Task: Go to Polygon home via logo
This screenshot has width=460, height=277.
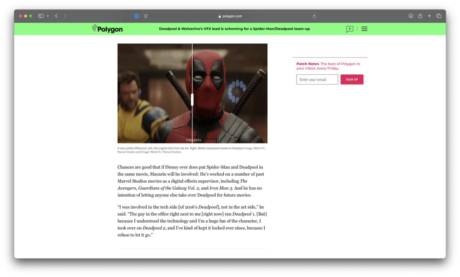Action: point(107,29)
